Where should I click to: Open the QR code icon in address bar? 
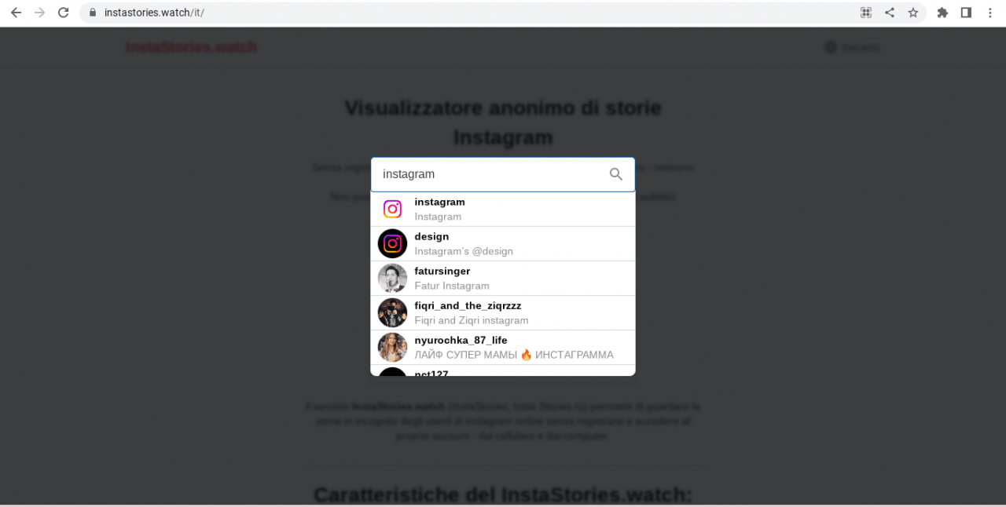[x=866, y=13]
